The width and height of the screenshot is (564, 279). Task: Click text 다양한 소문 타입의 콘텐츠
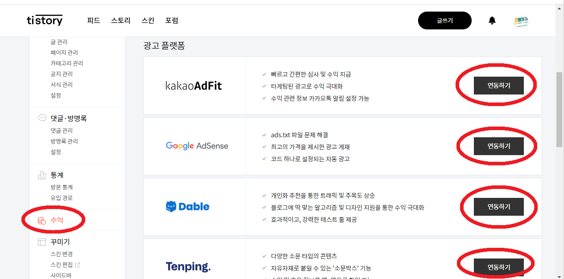[304, 256]
